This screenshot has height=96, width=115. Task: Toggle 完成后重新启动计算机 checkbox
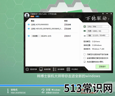coord(85,62)
